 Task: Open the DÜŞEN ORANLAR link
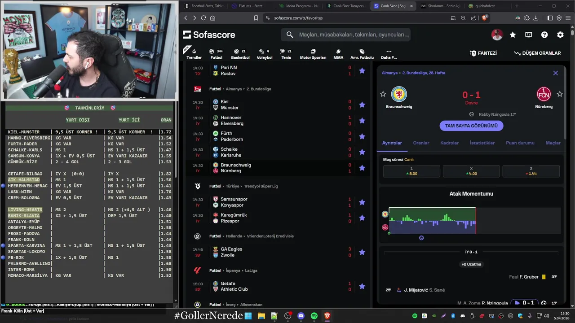537,53
